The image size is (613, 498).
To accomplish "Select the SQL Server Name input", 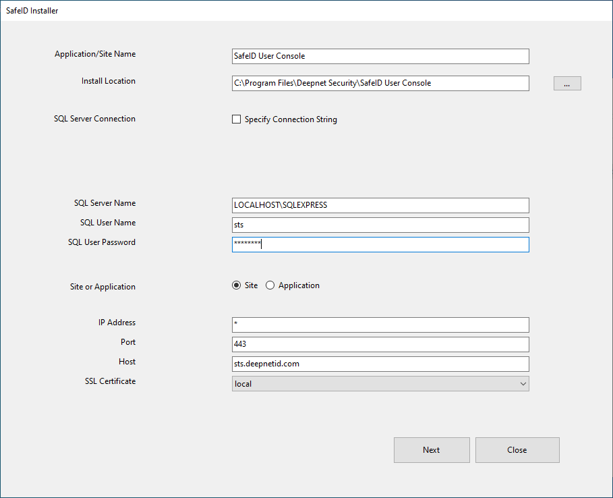I will click(x=380, y=205).
